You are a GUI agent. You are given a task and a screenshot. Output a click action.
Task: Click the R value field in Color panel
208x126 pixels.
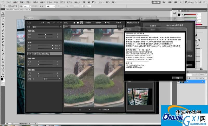point(198,14)
